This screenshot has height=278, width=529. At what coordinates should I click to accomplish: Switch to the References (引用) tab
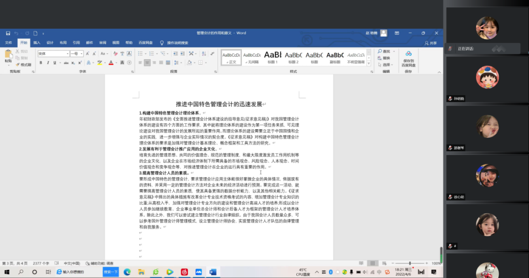click(x=76, y=43)
